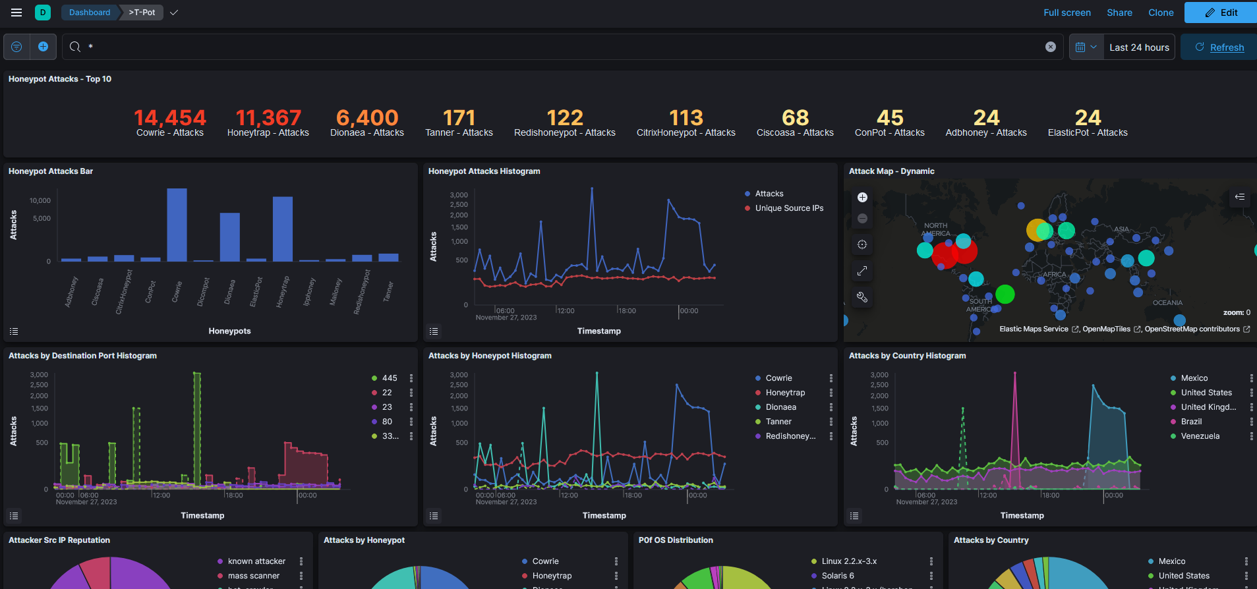Click the green D space avatar

click(x=43, y=13)
